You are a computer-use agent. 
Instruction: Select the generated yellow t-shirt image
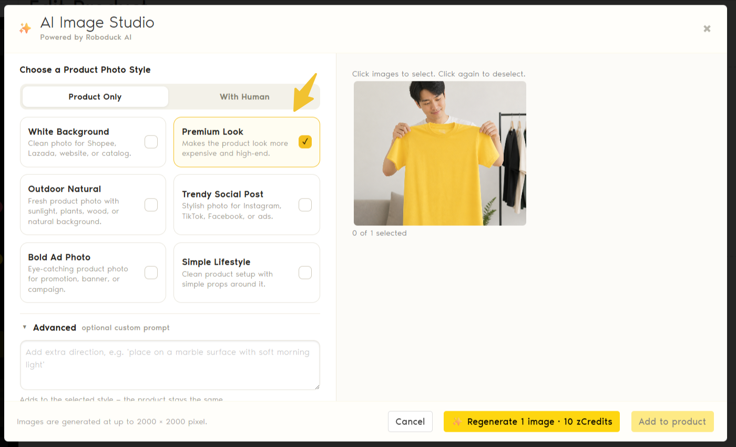click(440, 153)
